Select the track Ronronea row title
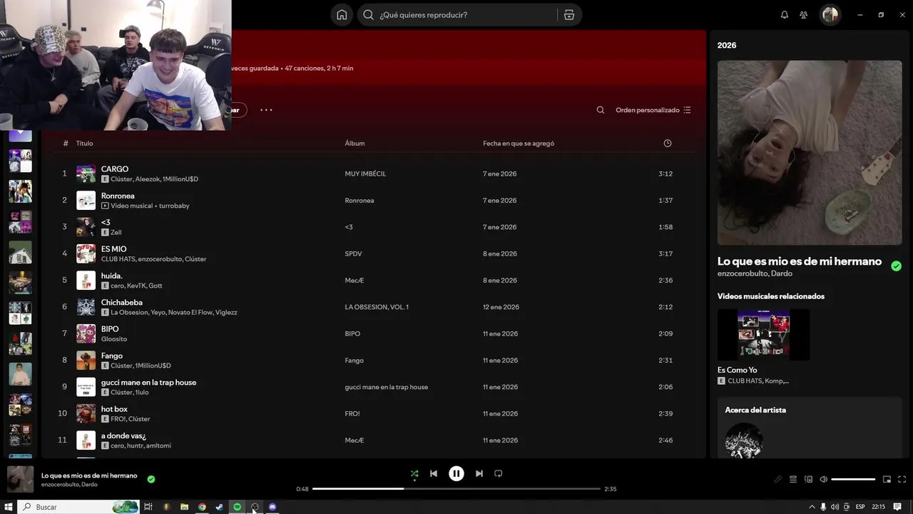The height and width of the screenshot is (514, 913). [x=118, y=196]
